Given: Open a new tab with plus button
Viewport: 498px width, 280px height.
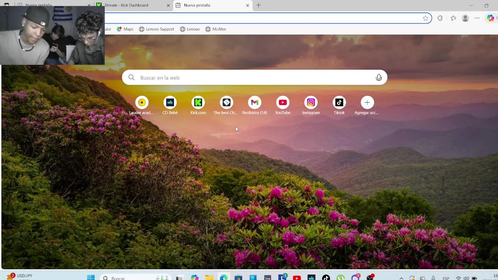Looking at the screenshot, I should coord(258,5).
